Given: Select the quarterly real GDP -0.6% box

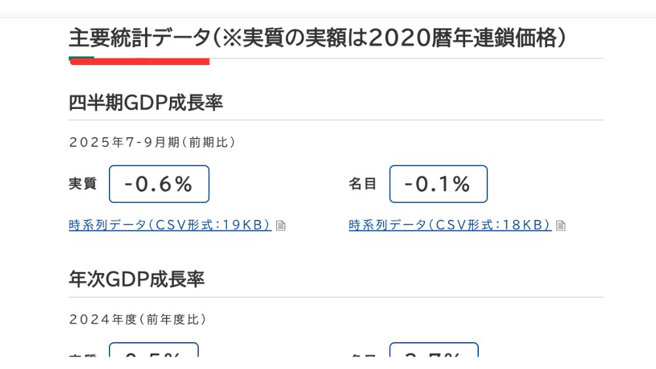Looking at the screenshot, I should point(159,184).
